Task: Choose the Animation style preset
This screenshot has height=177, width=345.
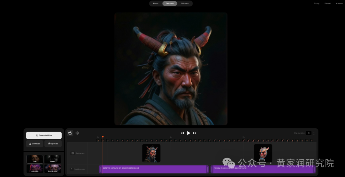Action: [x=35, y=169]
